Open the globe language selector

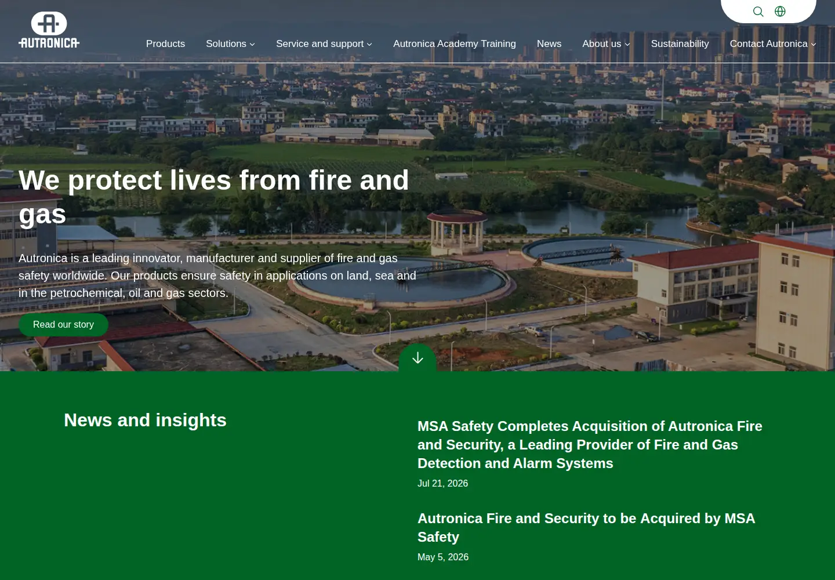coord(780,12)
